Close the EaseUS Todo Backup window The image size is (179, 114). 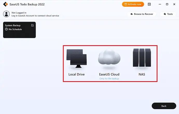[174, 4]
